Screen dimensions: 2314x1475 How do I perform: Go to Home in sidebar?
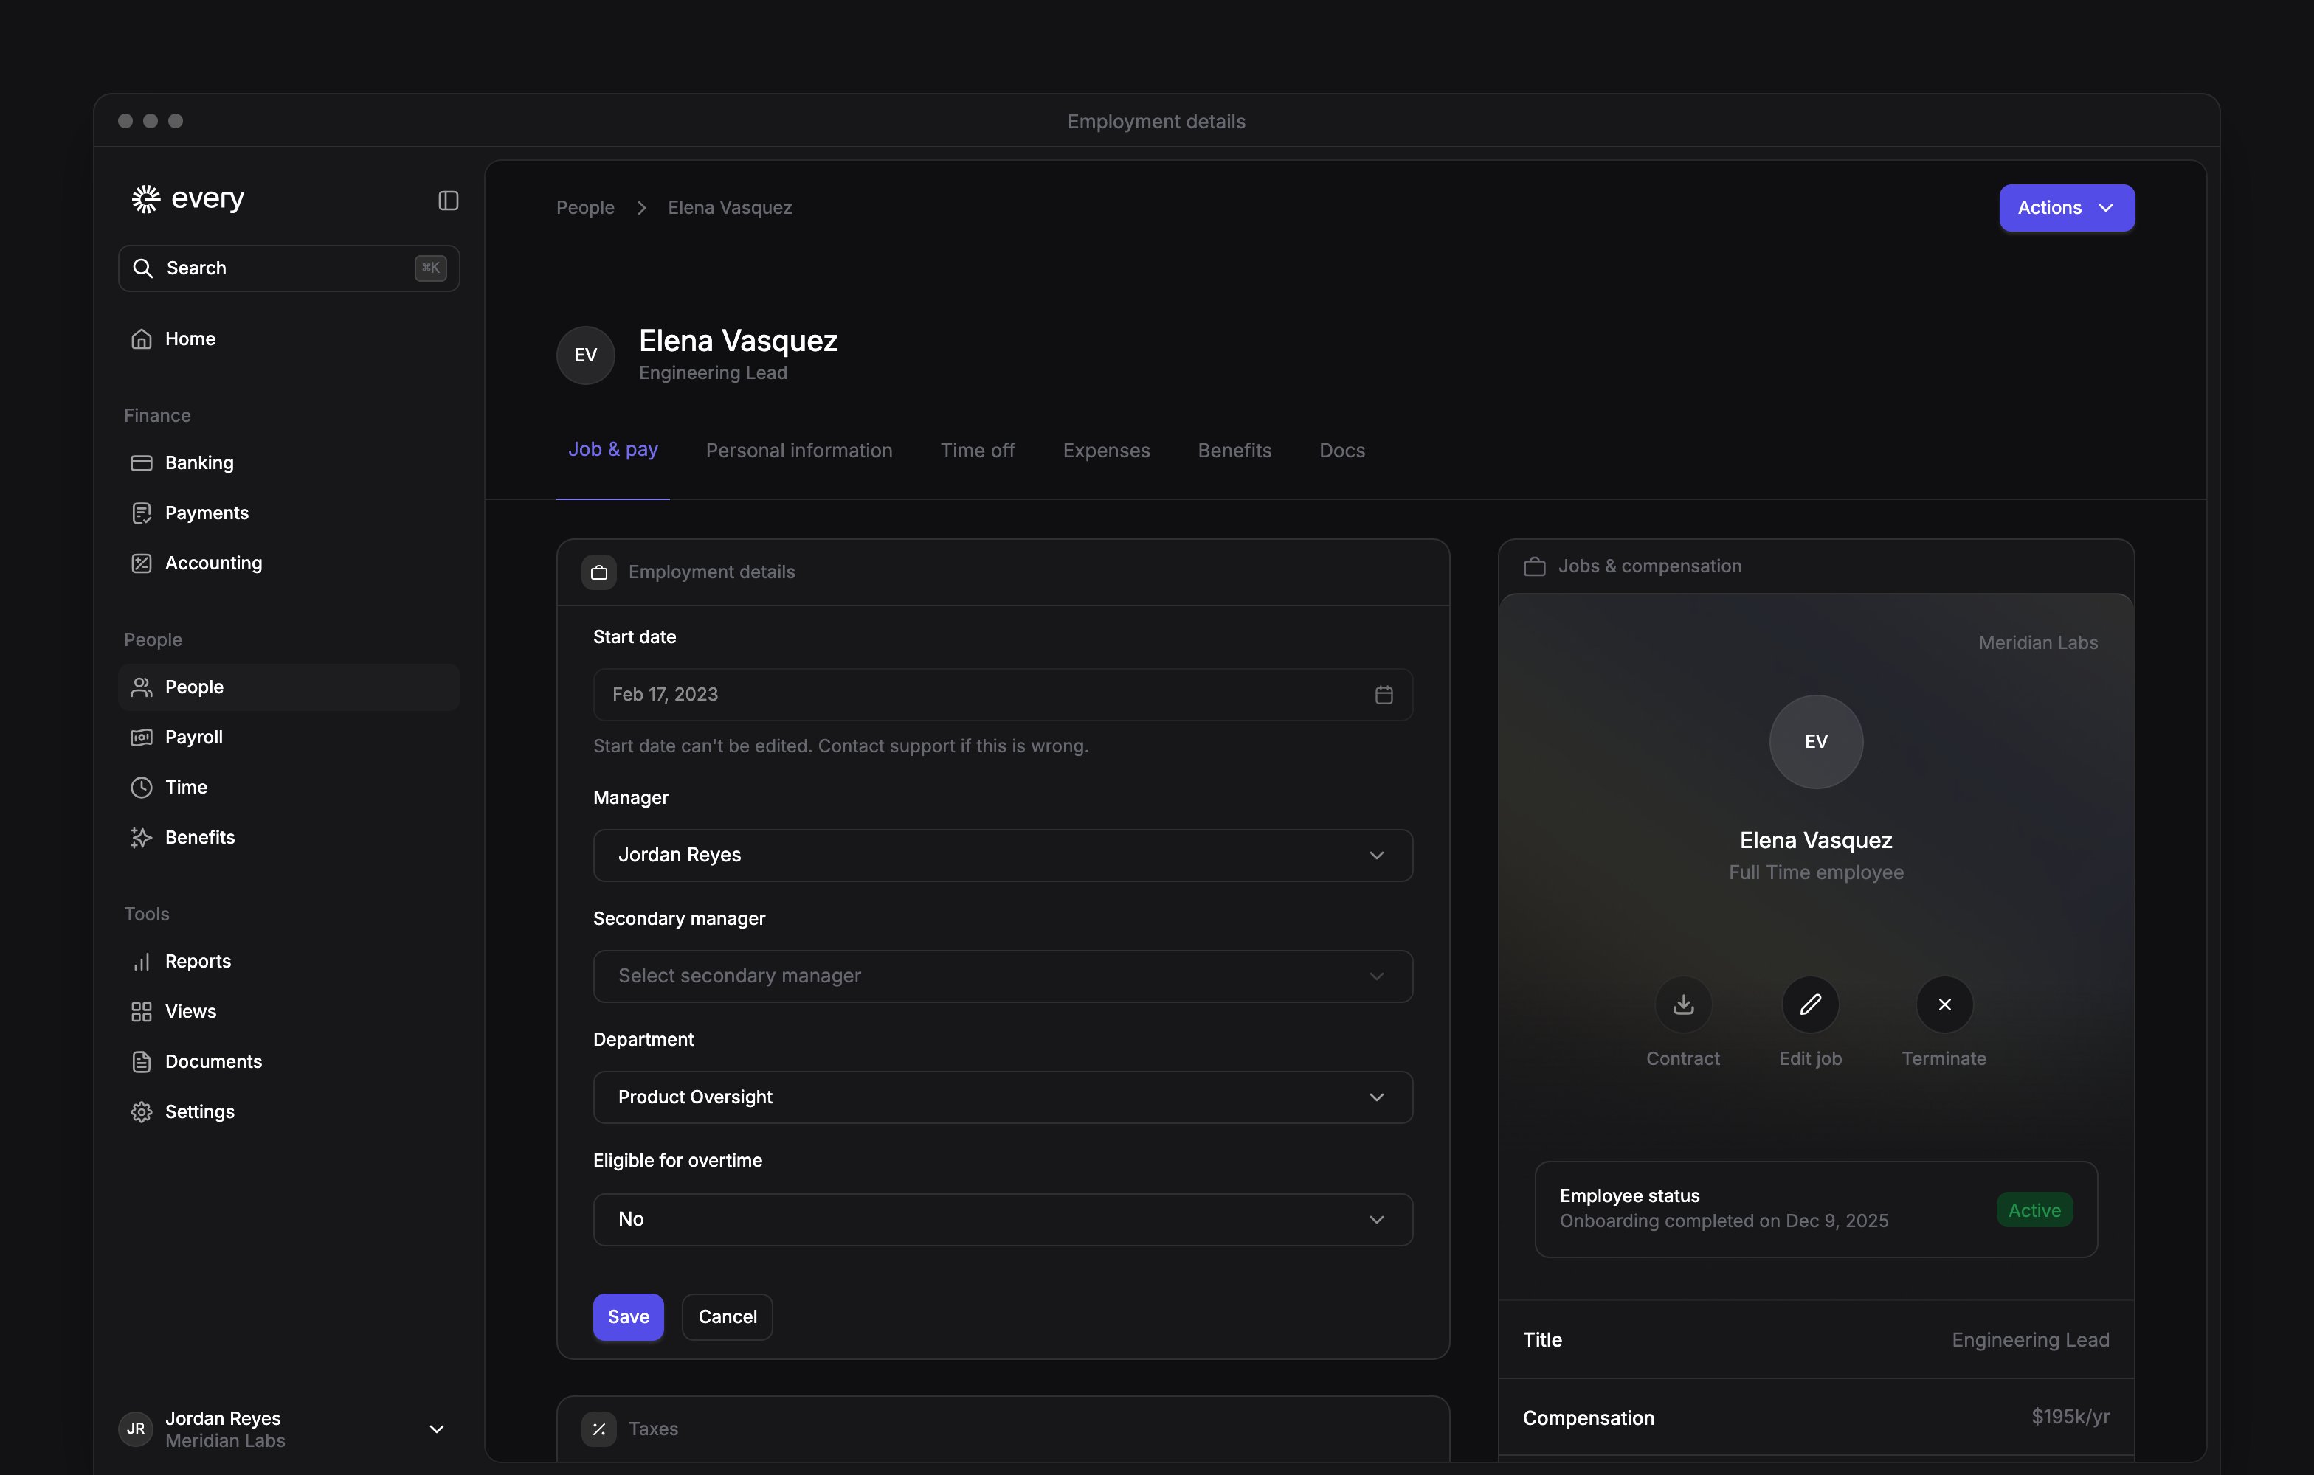click(x=289, y=339)
